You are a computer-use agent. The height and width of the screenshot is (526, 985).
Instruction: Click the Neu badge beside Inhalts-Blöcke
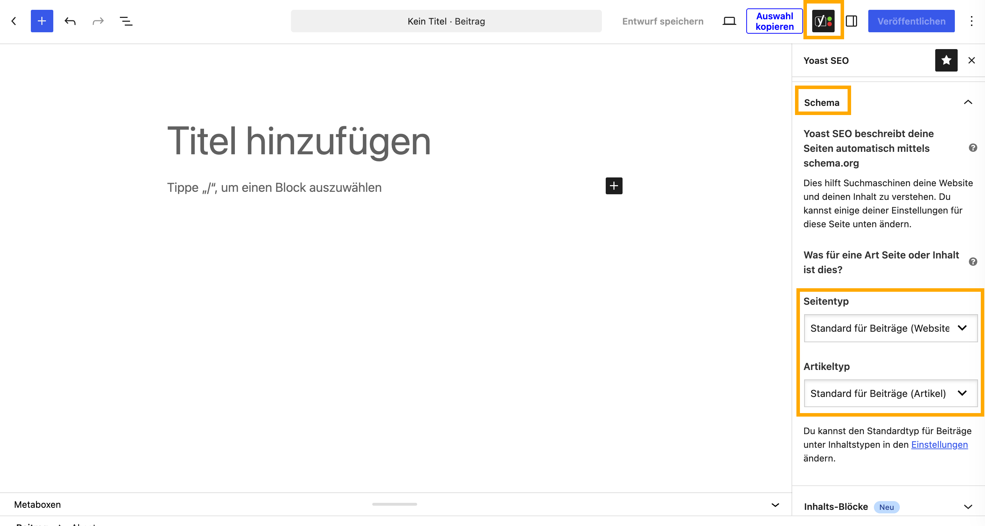886,507
